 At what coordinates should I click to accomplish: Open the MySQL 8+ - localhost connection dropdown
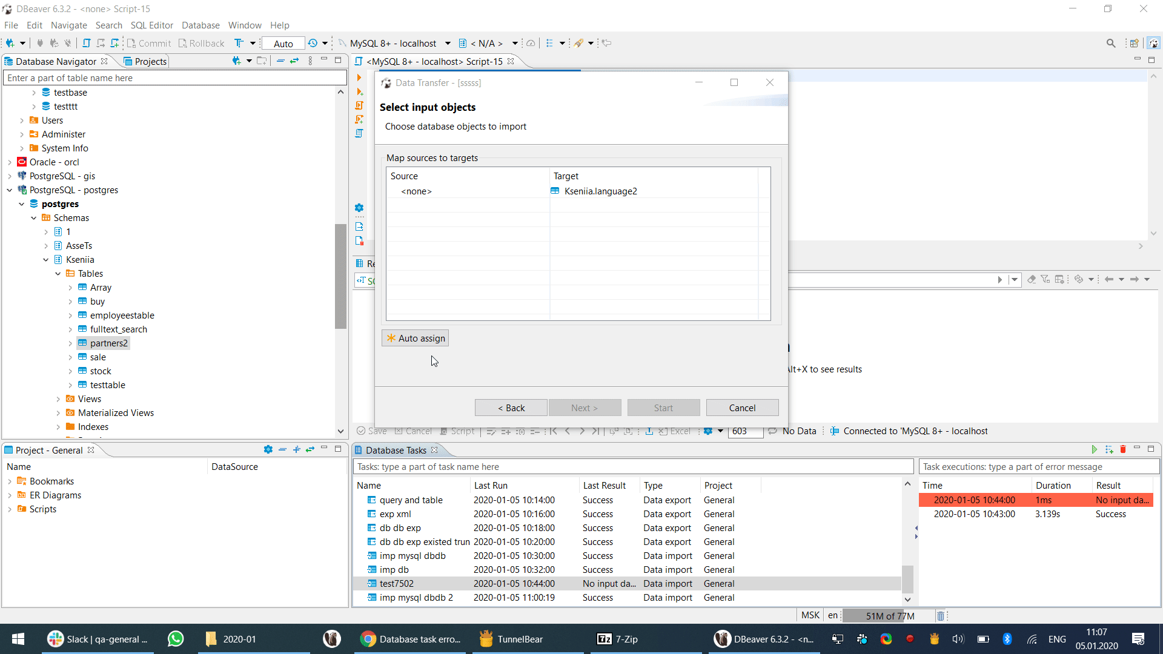click(448, 43)
